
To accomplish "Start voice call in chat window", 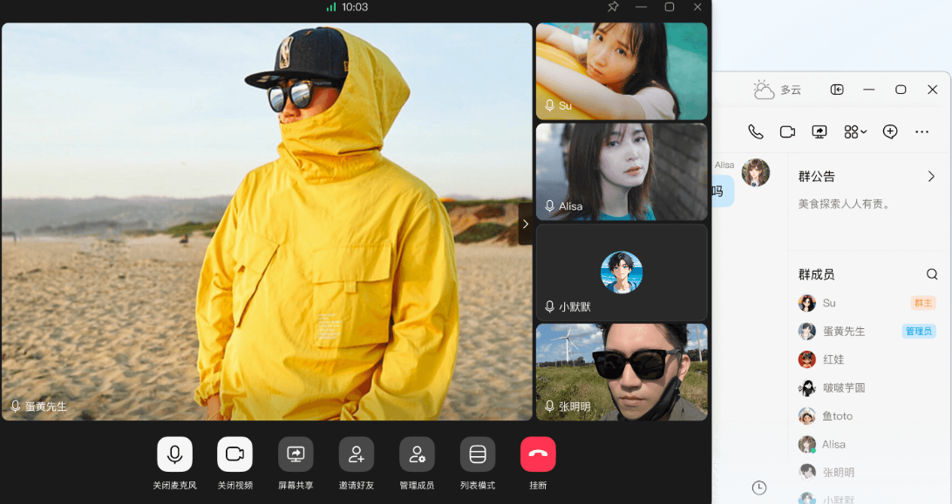I will tap(755, 131).
